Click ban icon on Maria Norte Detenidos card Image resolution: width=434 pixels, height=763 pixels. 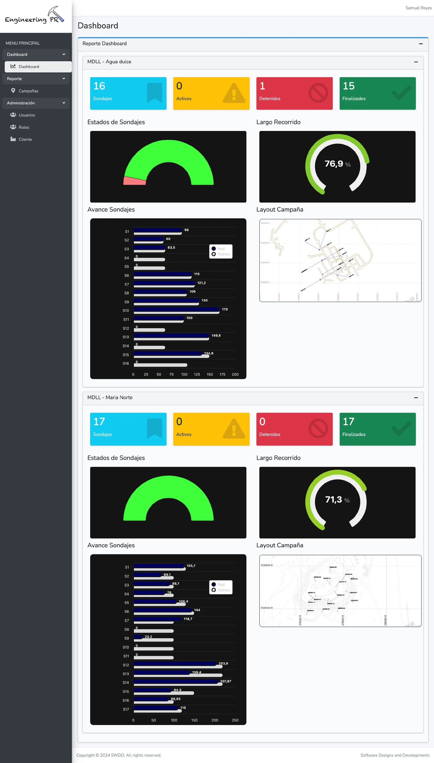[318, 429]
